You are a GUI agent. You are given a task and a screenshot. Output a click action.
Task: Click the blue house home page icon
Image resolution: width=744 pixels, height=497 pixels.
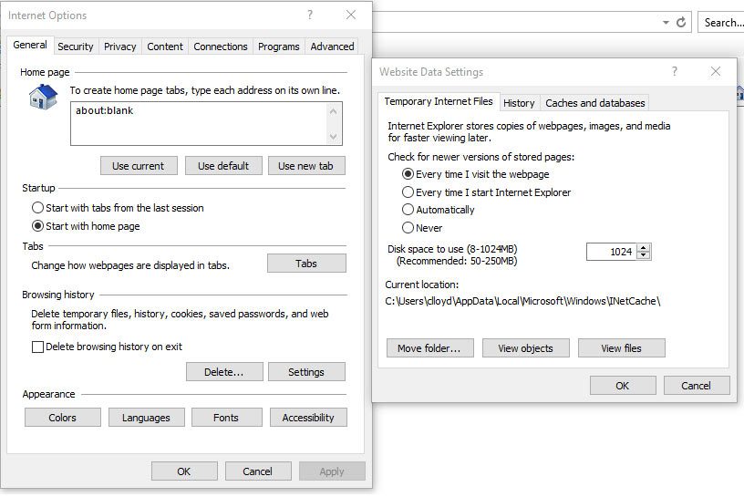point(43,97)
